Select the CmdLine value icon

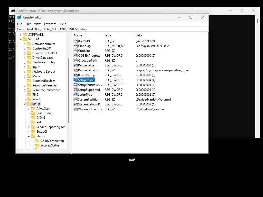coord(76,51)
